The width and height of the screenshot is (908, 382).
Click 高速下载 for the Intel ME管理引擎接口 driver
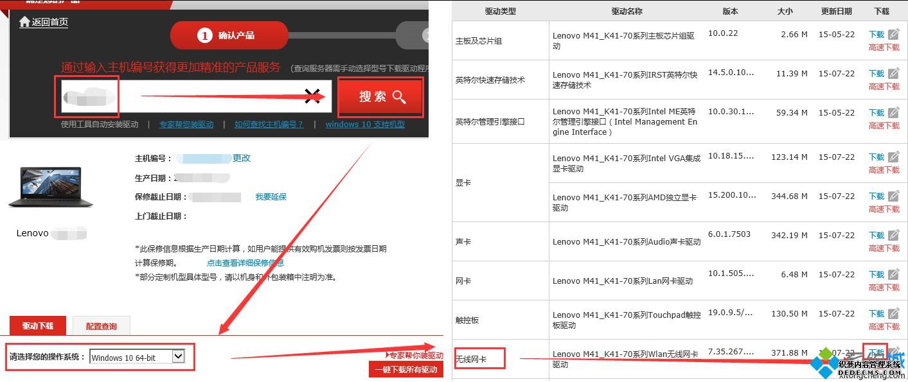click(x=884, y=125)
